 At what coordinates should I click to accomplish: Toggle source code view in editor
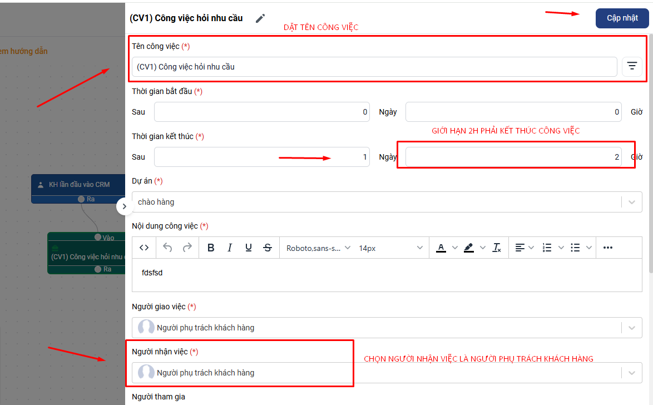[144, 248]
